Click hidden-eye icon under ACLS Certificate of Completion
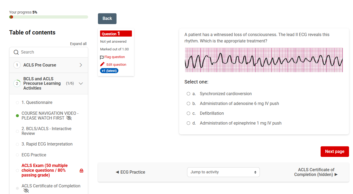The width and height of the screenshot is (353, 194). click(26, 191)
